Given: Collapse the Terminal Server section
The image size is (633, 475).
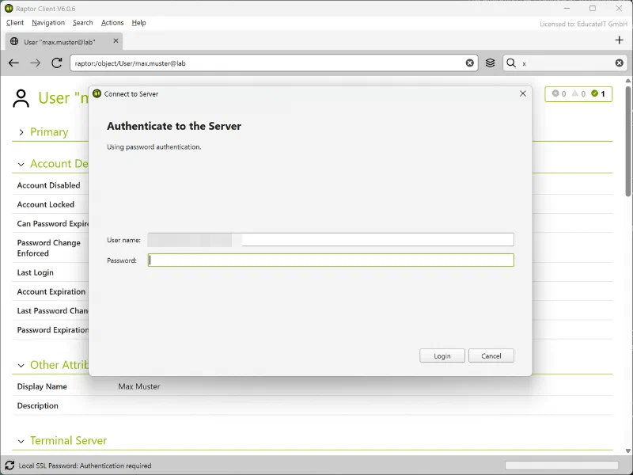Looking at the screenshot, I should point(21,441).
